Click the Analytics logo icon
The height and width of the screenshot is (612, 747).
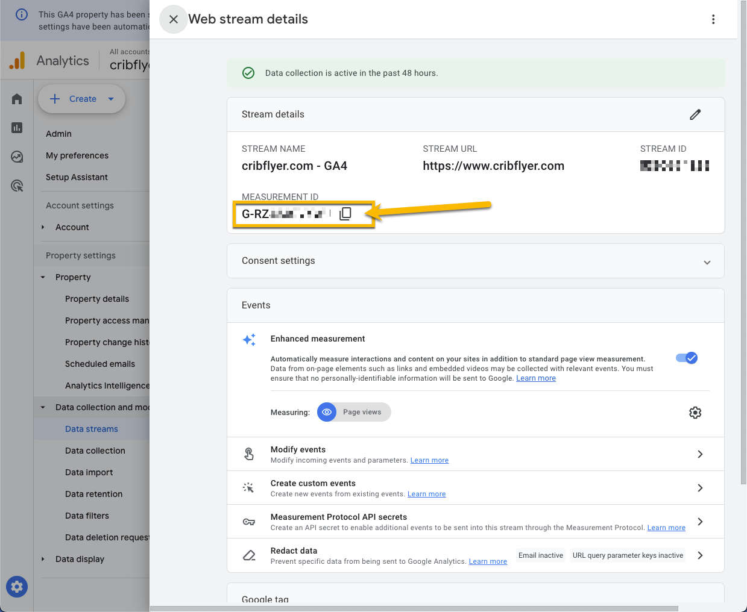tap(17, 60)
